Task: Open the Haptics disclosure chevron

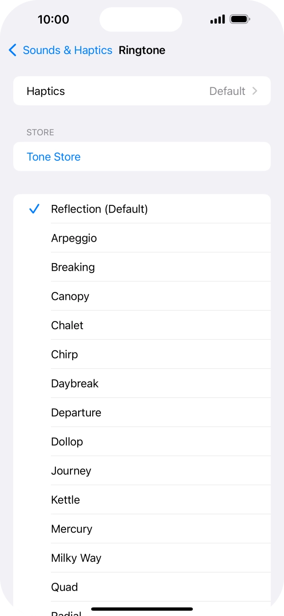Action: coord(255,91)
